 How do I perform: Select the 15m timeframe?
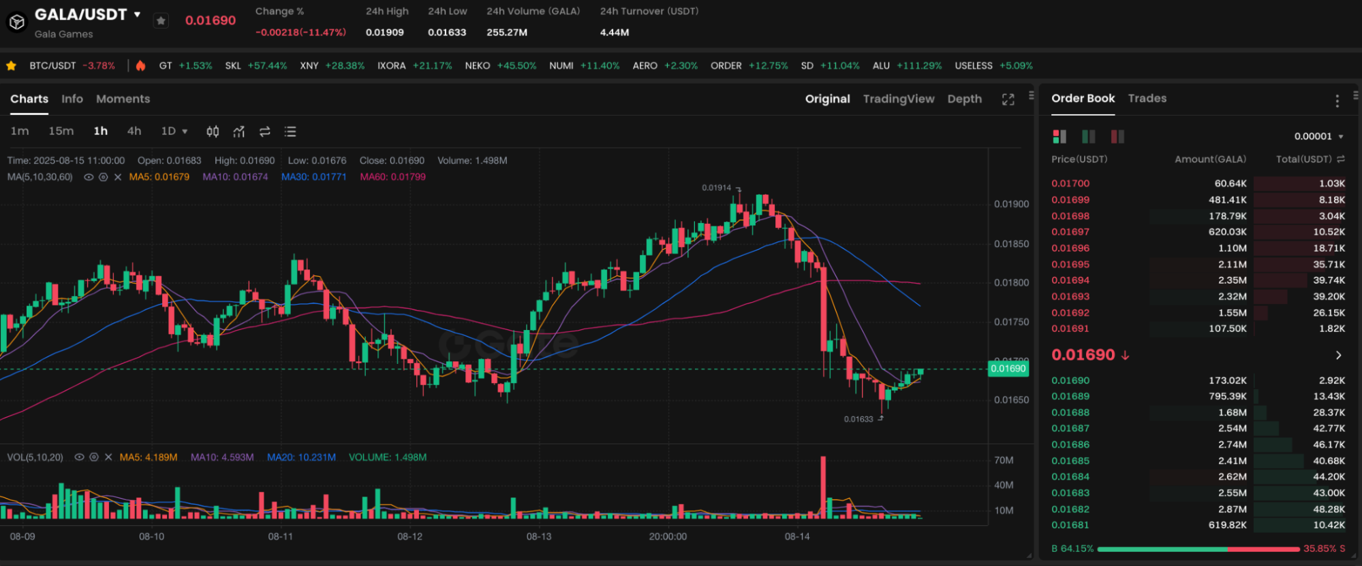(61, 131)
